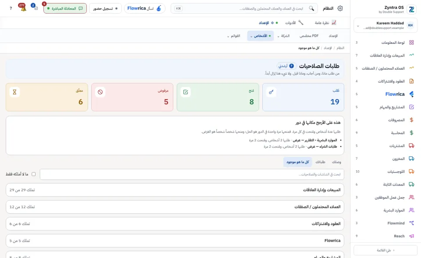The image size is (421, 258).
Task: Expand العملاء المحتملون / الصفقات permissions row
Action: [175, 207]
